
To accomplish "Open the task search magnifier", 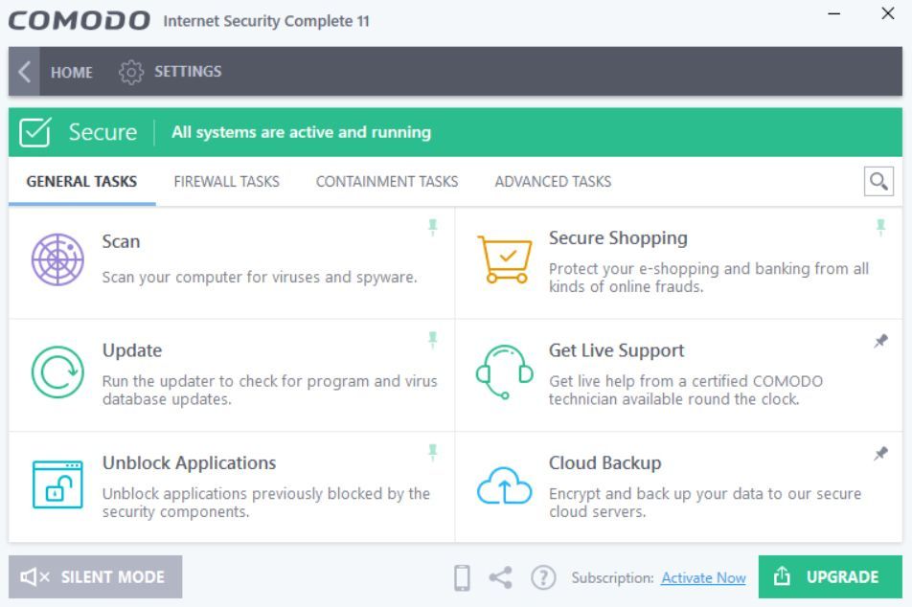I will point(878,182).
